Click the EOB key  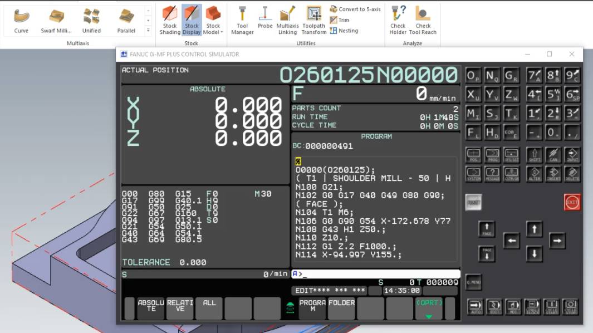click(511, 133)
